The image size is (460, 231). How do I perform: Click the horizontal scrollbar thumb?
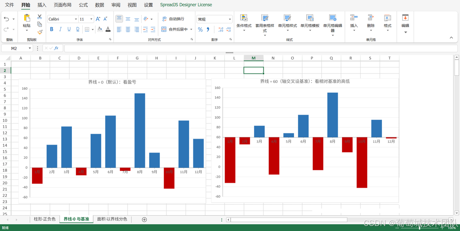289,220
